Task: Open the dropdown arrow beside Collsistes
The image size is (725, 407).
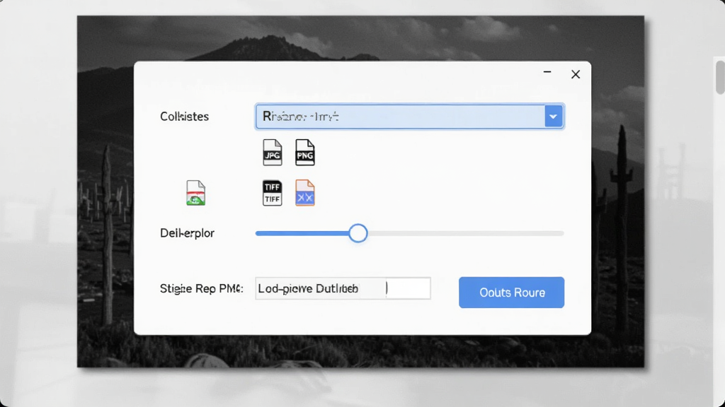Action: pos(554,117)
